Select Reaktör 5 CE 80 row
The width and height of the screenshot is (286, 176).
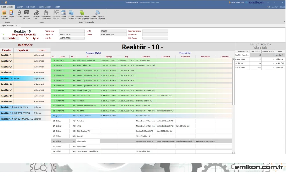point(25,78)
